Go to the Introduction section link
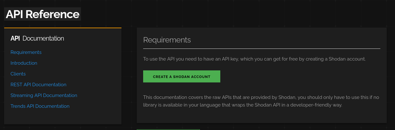 [24, 63]
